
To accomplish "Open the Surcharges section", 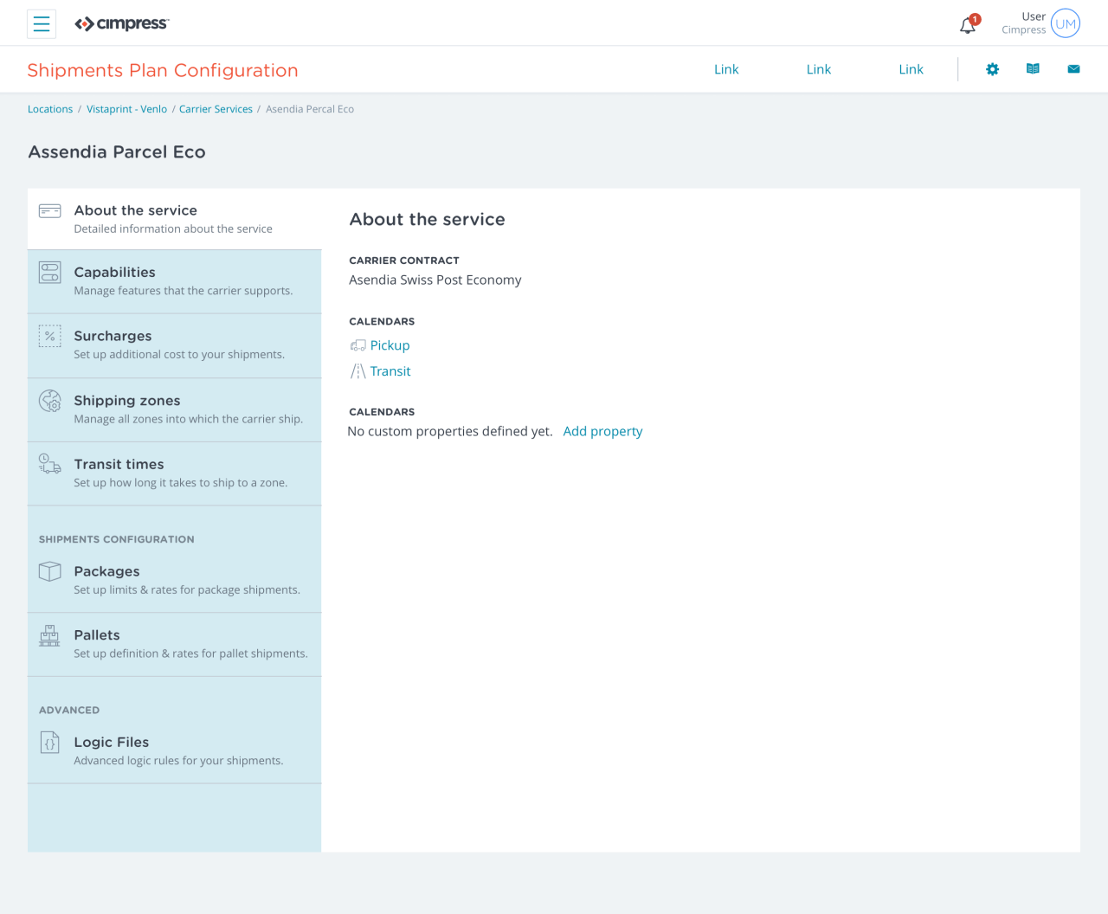I will click(x=175, y=345).
